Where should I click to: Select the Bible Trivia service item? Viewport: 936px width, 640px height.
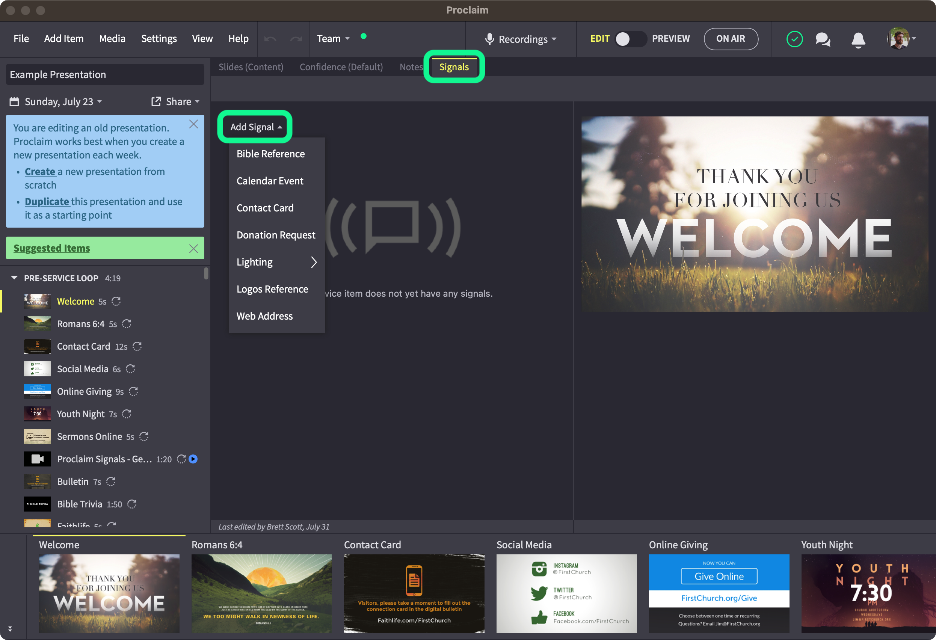coord(105,504)
